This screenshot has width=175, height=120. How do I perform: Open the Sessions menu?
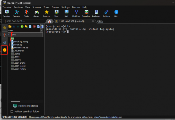coord(18,7)
